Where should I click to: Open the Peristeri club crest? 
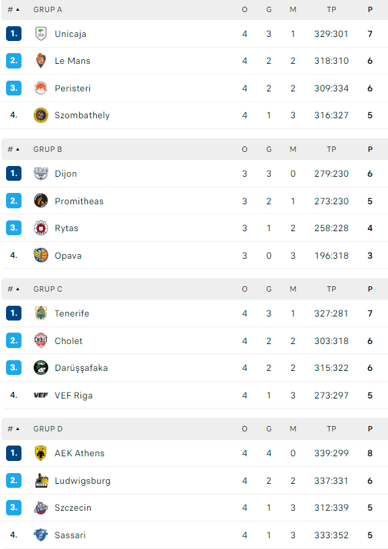[41, 88]
